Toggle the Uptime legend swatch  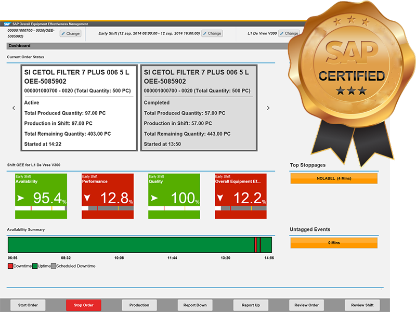[34, 266]
